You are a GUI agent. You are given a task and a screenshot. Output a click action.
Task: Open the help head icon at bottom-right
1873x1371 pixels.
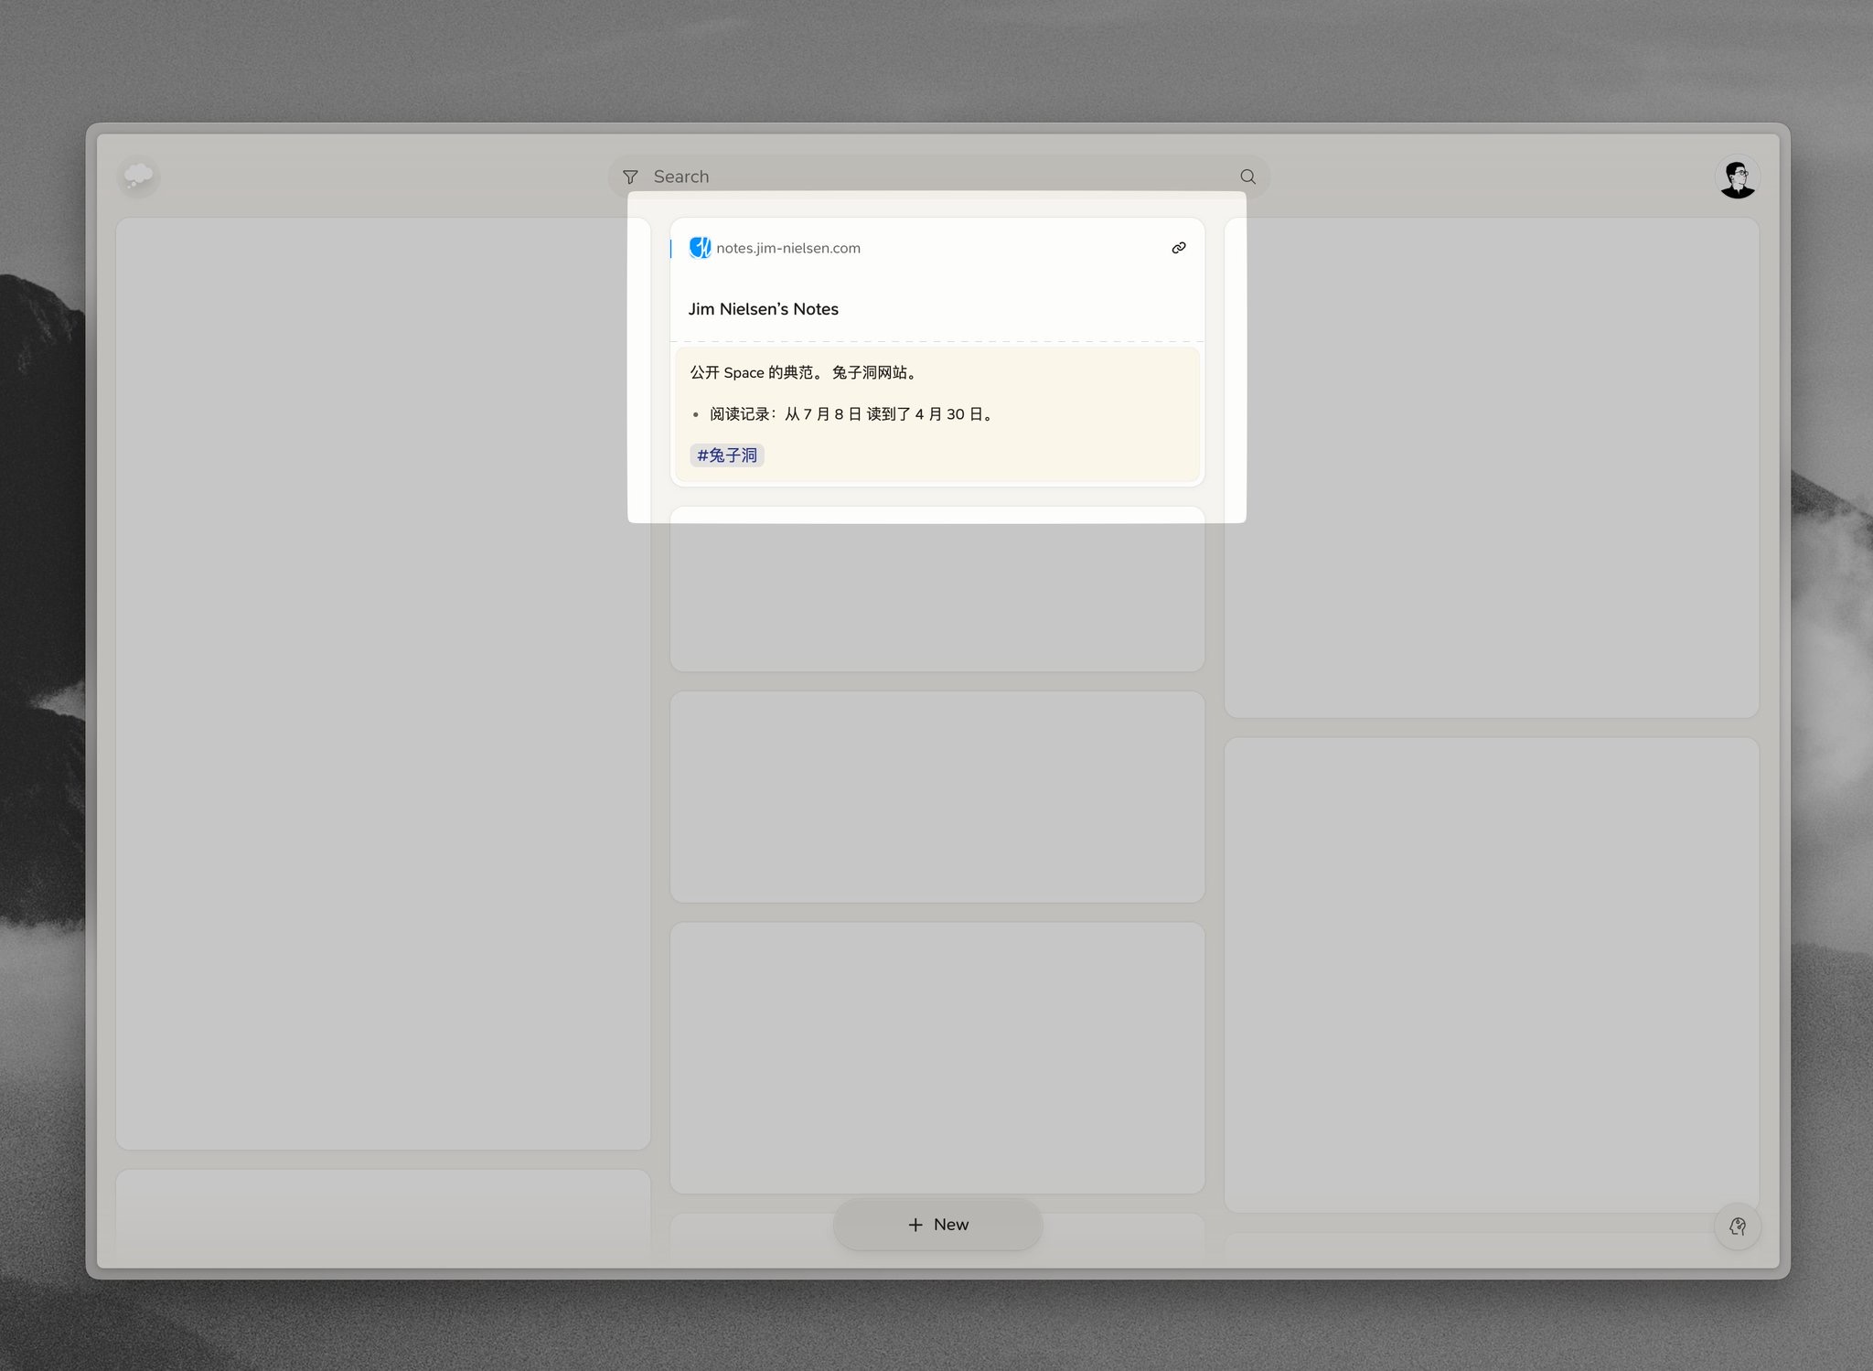[x=1737, y=1226]
